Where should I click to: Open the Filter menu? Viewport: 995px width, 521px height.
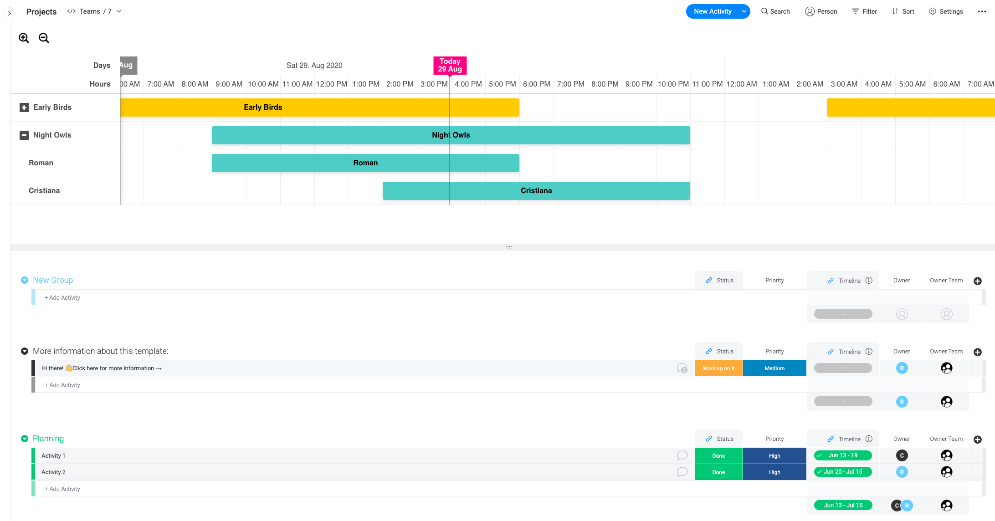point(864,11)
